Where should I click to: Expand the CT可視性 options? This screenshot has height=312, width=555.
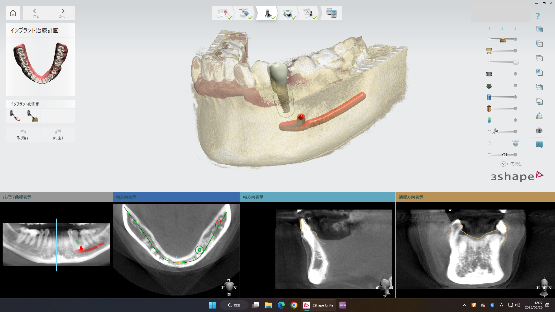pos(503,164)
